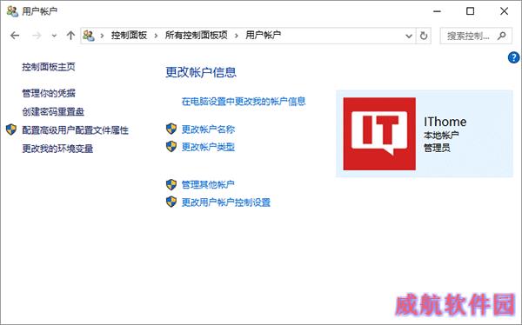
Task: Click the refresh button in address bar
Action: click(x=424, y=36)
